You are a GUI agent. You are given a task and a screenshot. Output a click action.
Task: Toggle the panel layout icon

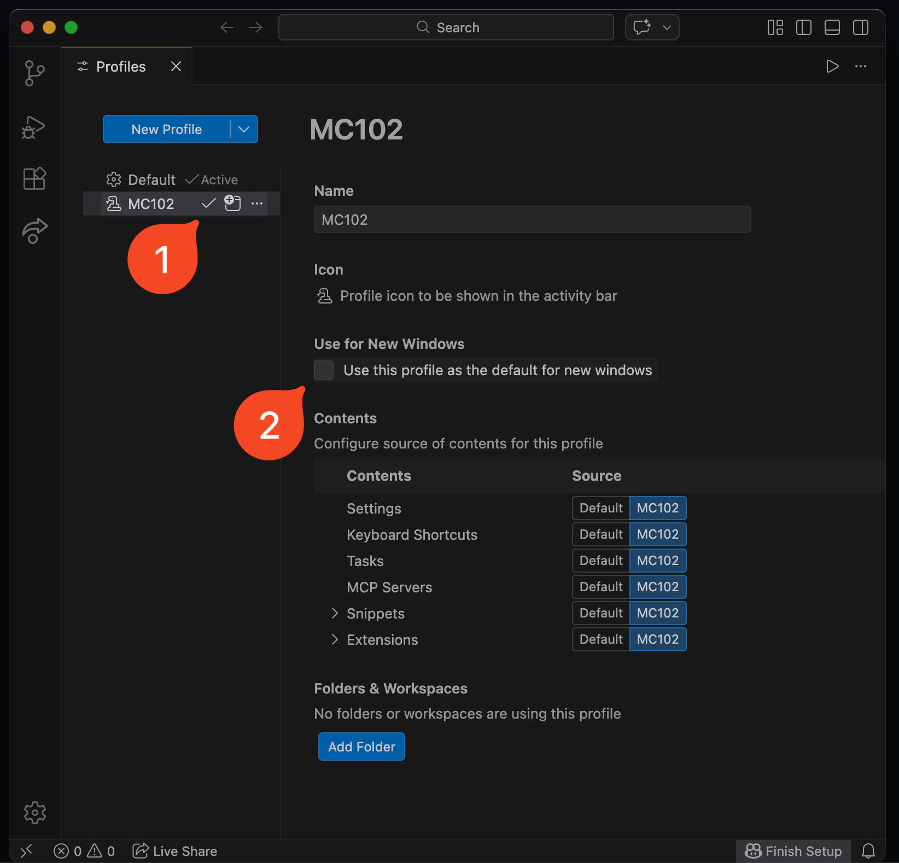pyautogui.click(x=832, y=27)
